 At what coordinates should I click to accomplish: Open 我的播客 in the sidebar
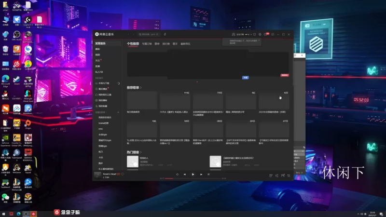(103, 100)
